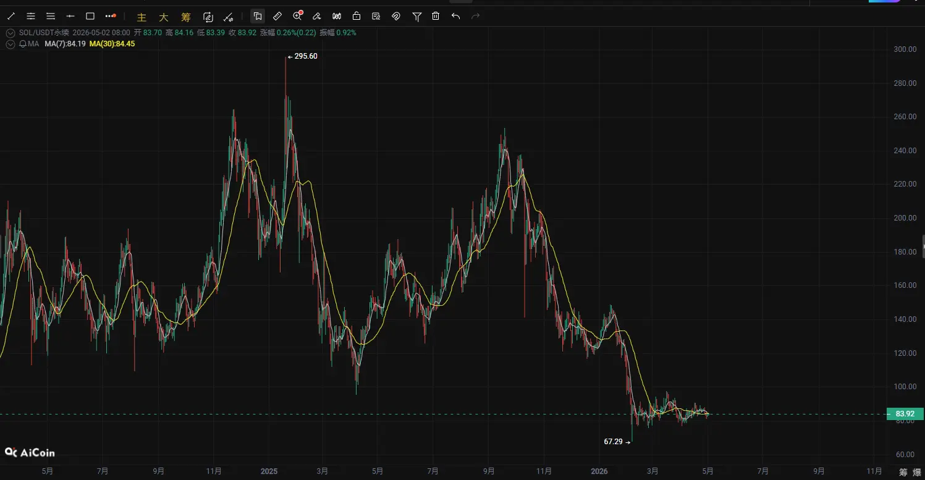This screenshot has height=480, width=925.
Task: Switch to the 主 tab
Action: tap(141, 17)
